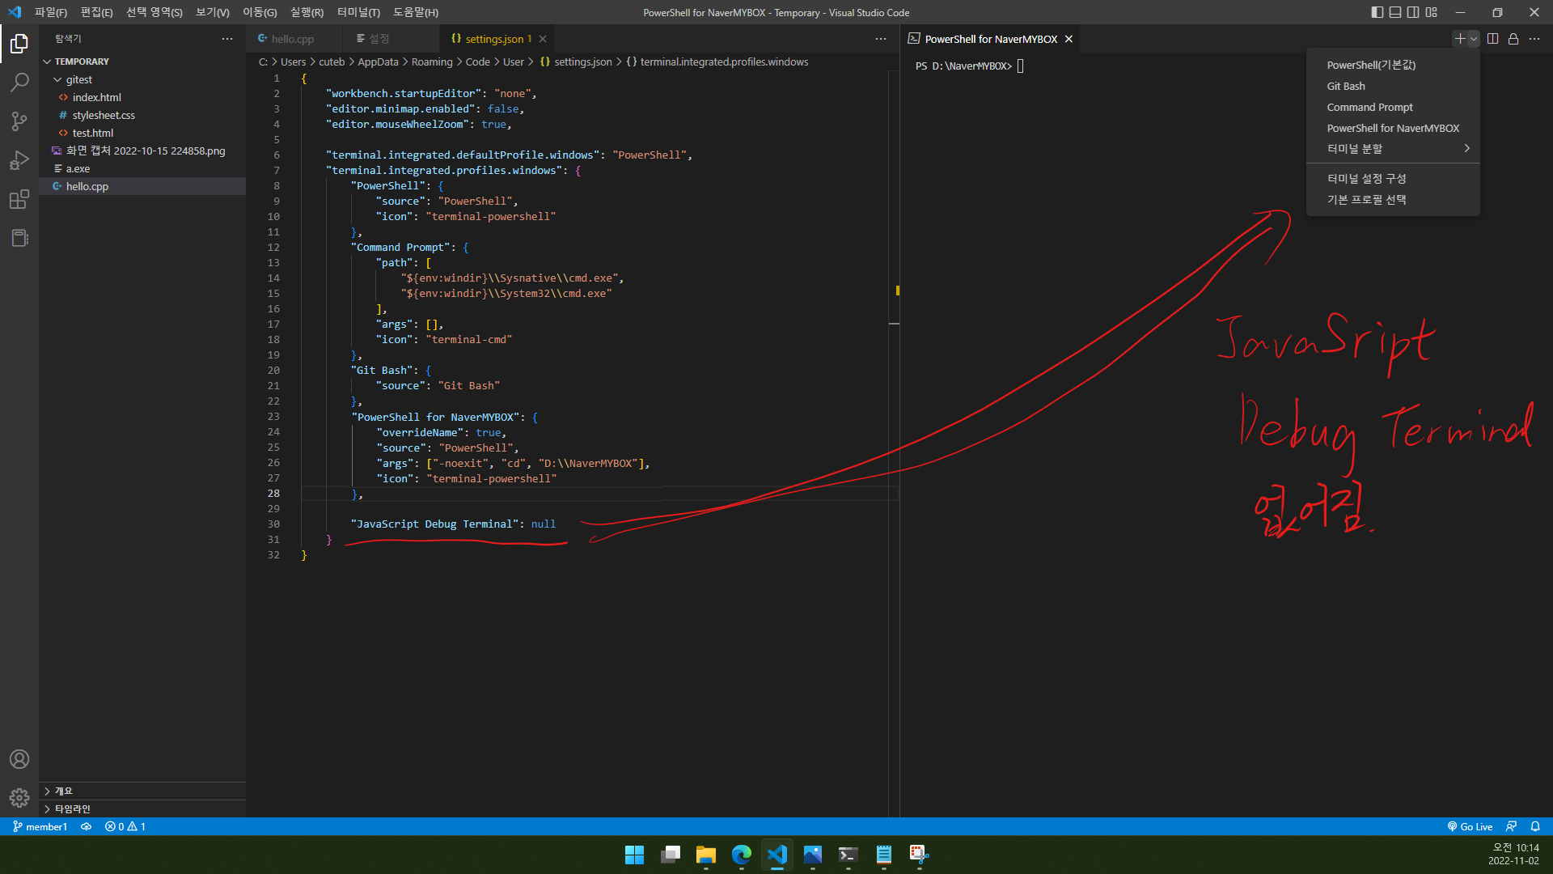The width and height of the screenshot is (1553, 874).
Task: Open the 터미널(T) menu
Action: [358, 12]
